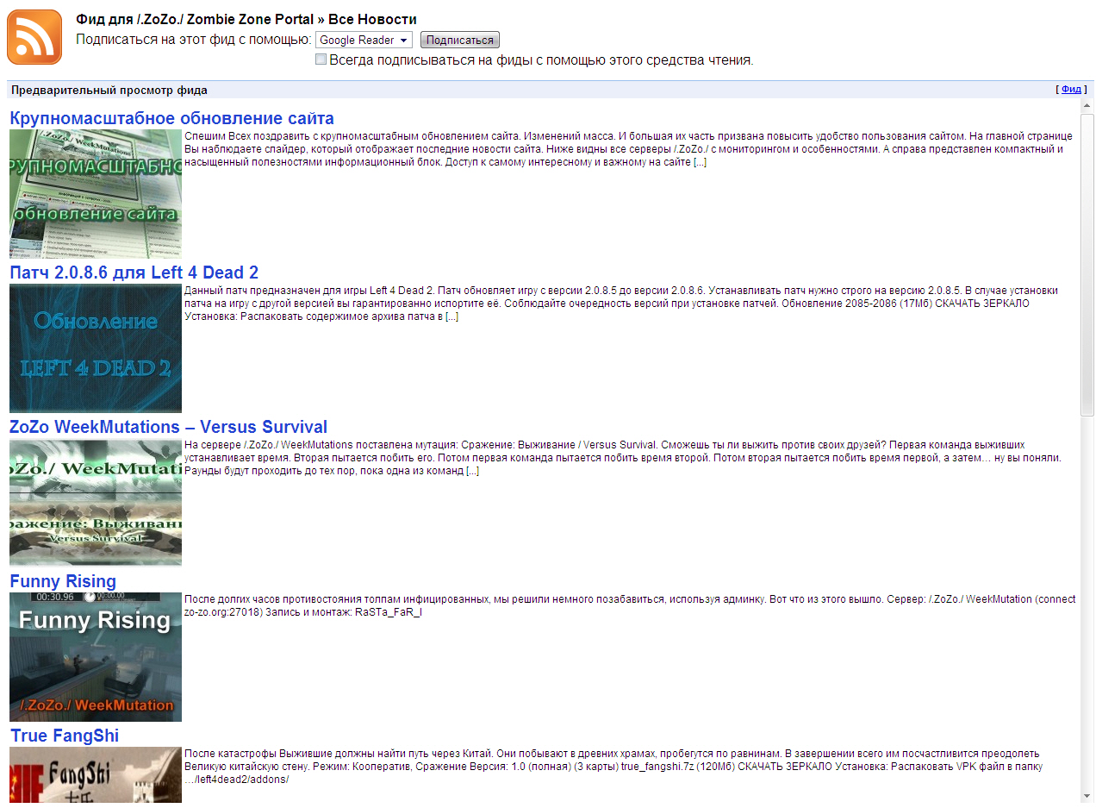Open the Фид link in the preview header
The width and height of the screenshot is (1096, 808).
(1071, 90)
